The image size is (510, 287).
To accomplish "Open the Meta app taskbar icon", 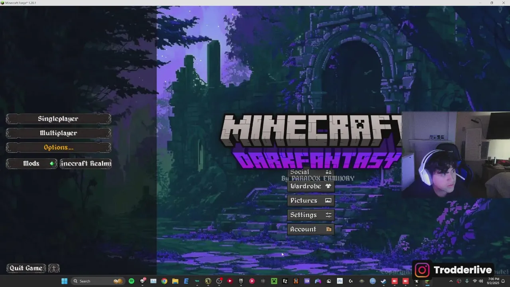I will click(x=339, y=281).
